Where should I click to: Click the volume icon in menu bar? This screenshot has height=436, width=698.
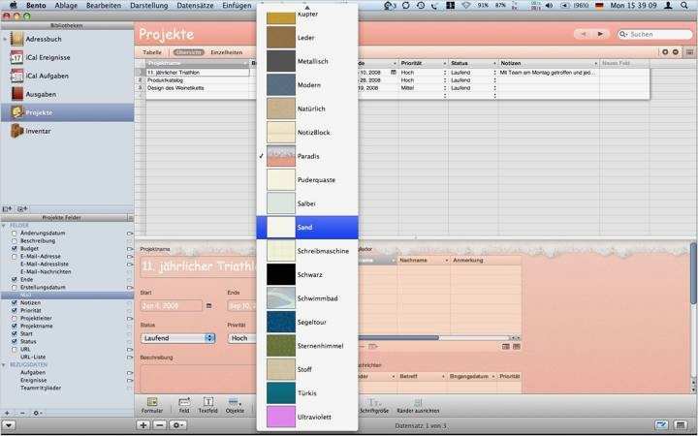click(549, 6)
